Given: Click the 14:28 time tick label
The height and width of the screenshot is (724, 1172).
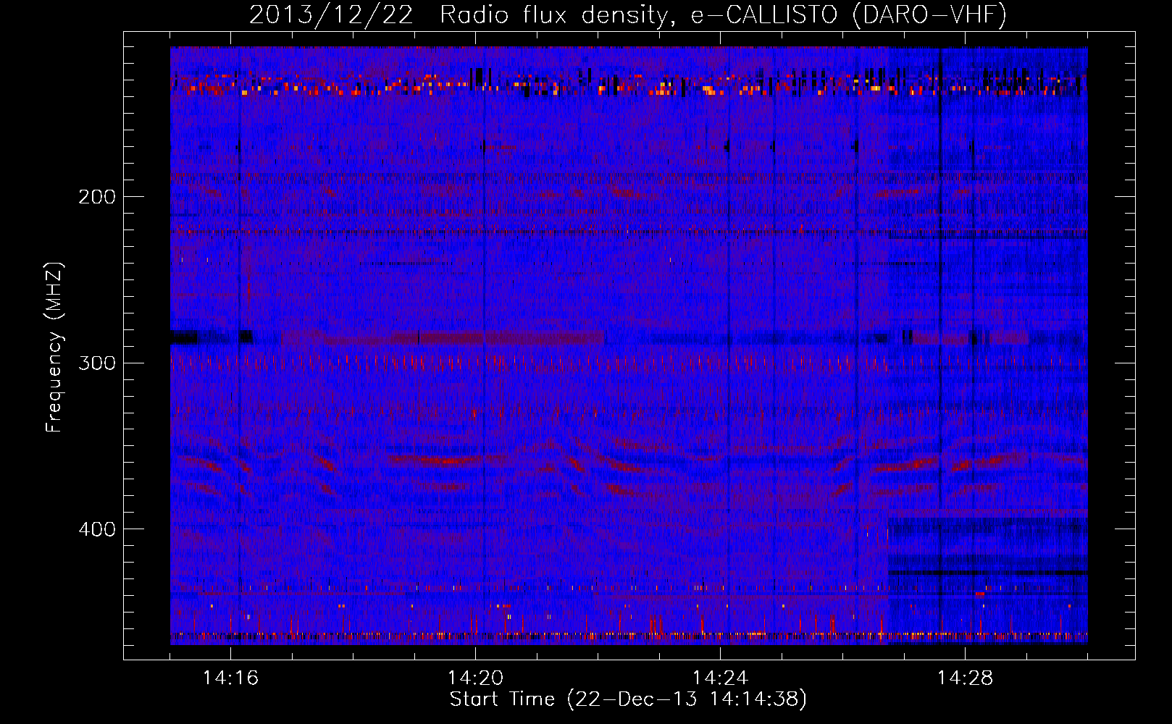Looking at the screenshot, I should pyautogui.click(x=965, y=678).
